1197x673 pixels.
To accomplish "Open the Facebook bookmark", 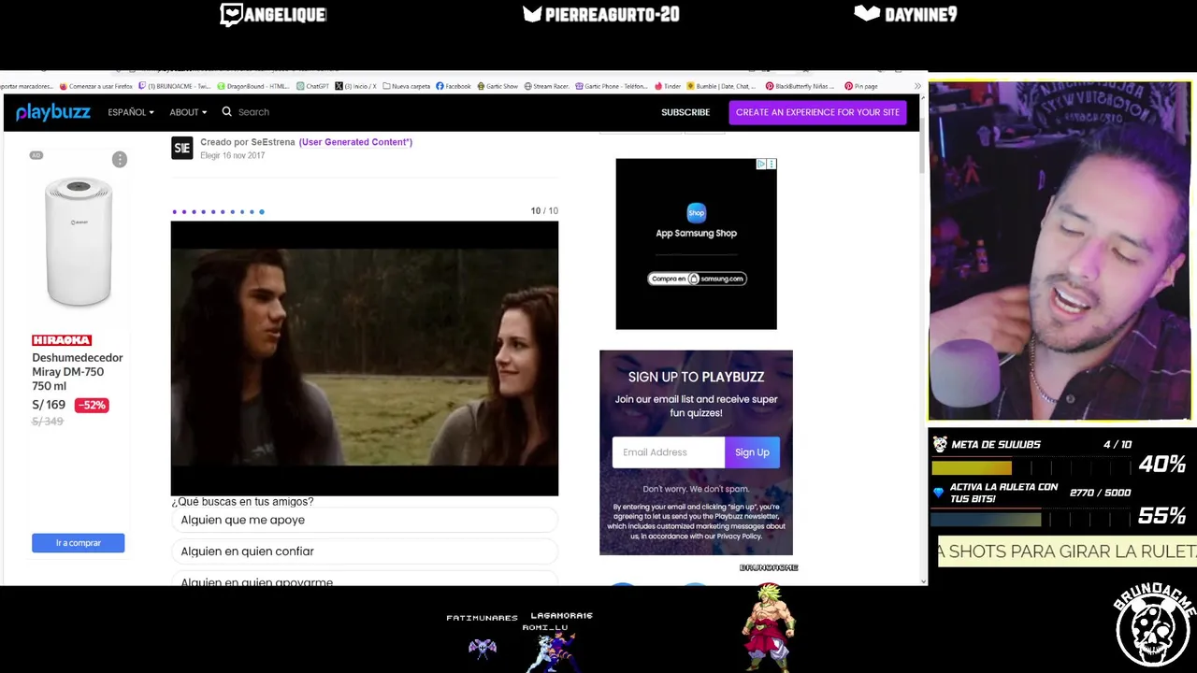I will tap(454, 86).
